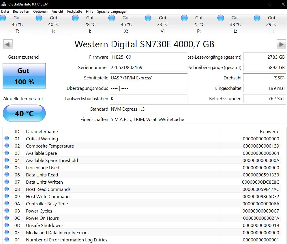Click status orb of Error Information Log Entries row
The image size is (287, 244).
click(x=7, y=239)
